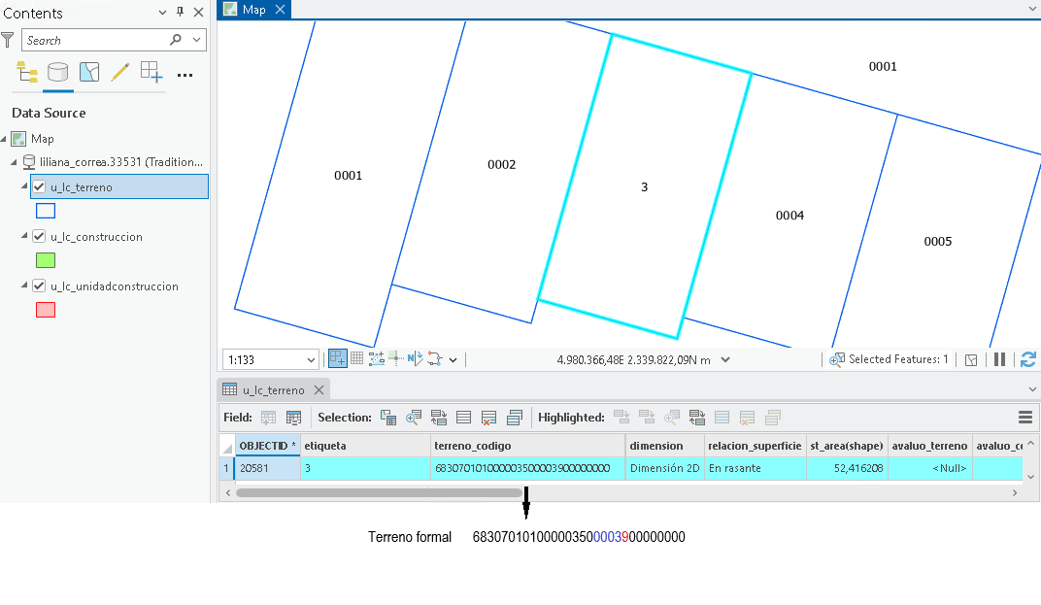Hide the u_lc_unidadconstruccion layer
Viewport: 1041px width, 605px height.
(39, 286)
